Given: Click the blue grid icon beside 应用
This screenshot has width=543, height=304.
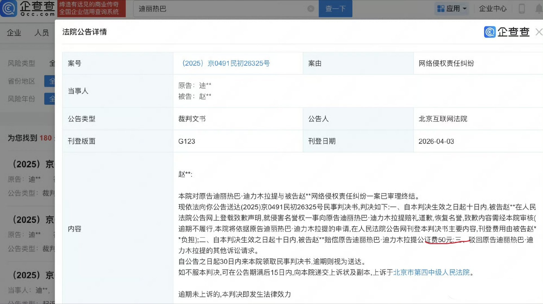Looking at the screenshot, I should [440, 8].
